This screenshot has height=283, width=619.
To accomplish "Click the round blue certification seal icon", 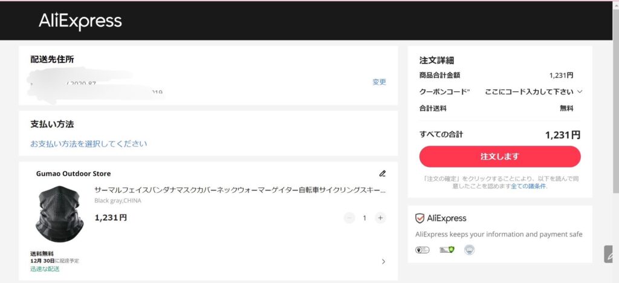I will pos(469,249).
